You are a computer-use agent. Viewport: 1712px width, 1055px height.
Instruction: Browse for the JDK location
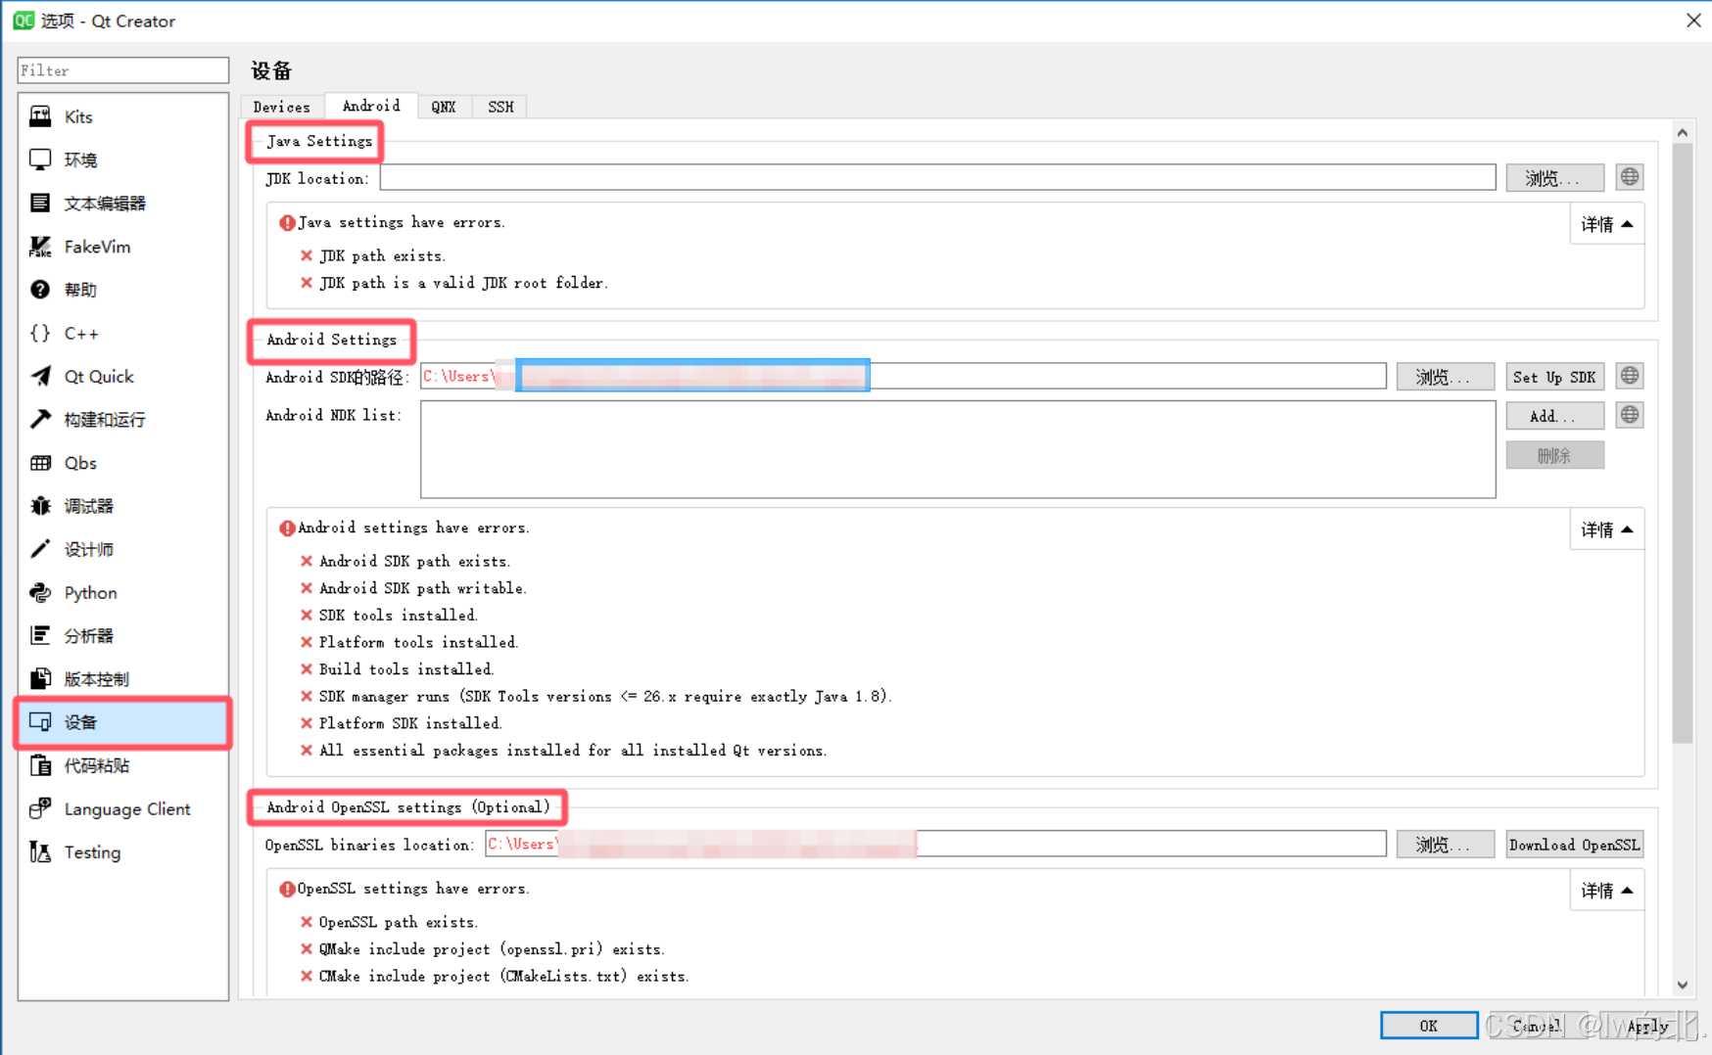[x=1554, y=178]
